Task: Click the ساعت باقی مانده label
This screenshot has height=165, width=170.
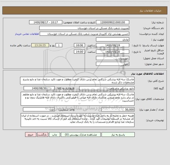Action: pyautogui.click(x=20, y=45)
